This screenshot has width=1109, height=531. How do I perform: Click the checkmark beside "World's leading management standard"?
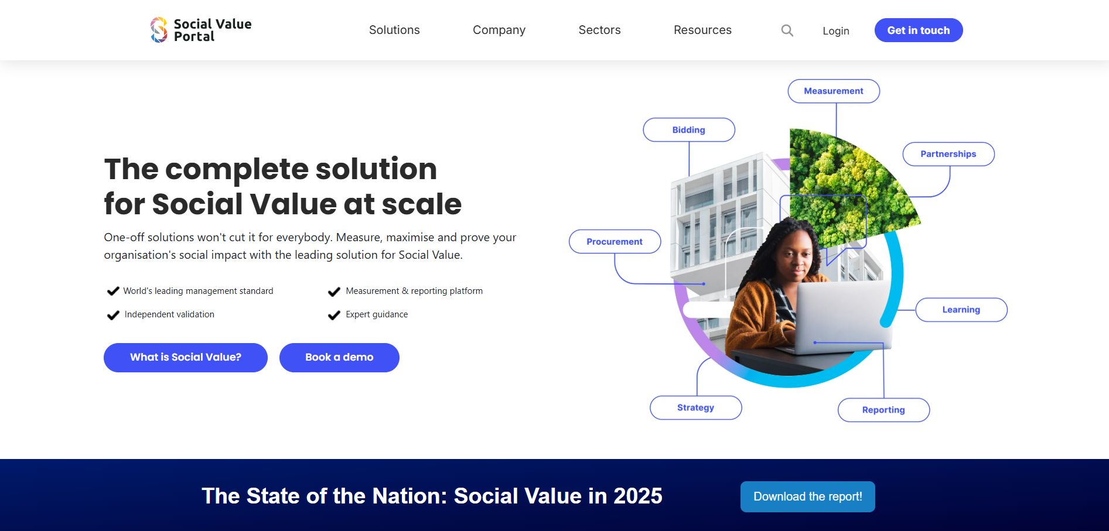[112, 290]
